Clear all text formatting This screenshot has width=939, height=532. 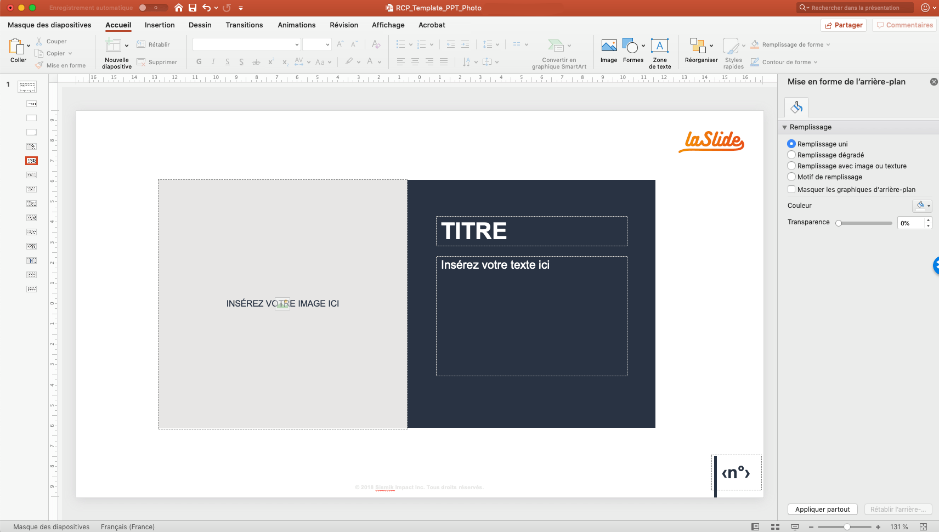(x=376, y=44)
